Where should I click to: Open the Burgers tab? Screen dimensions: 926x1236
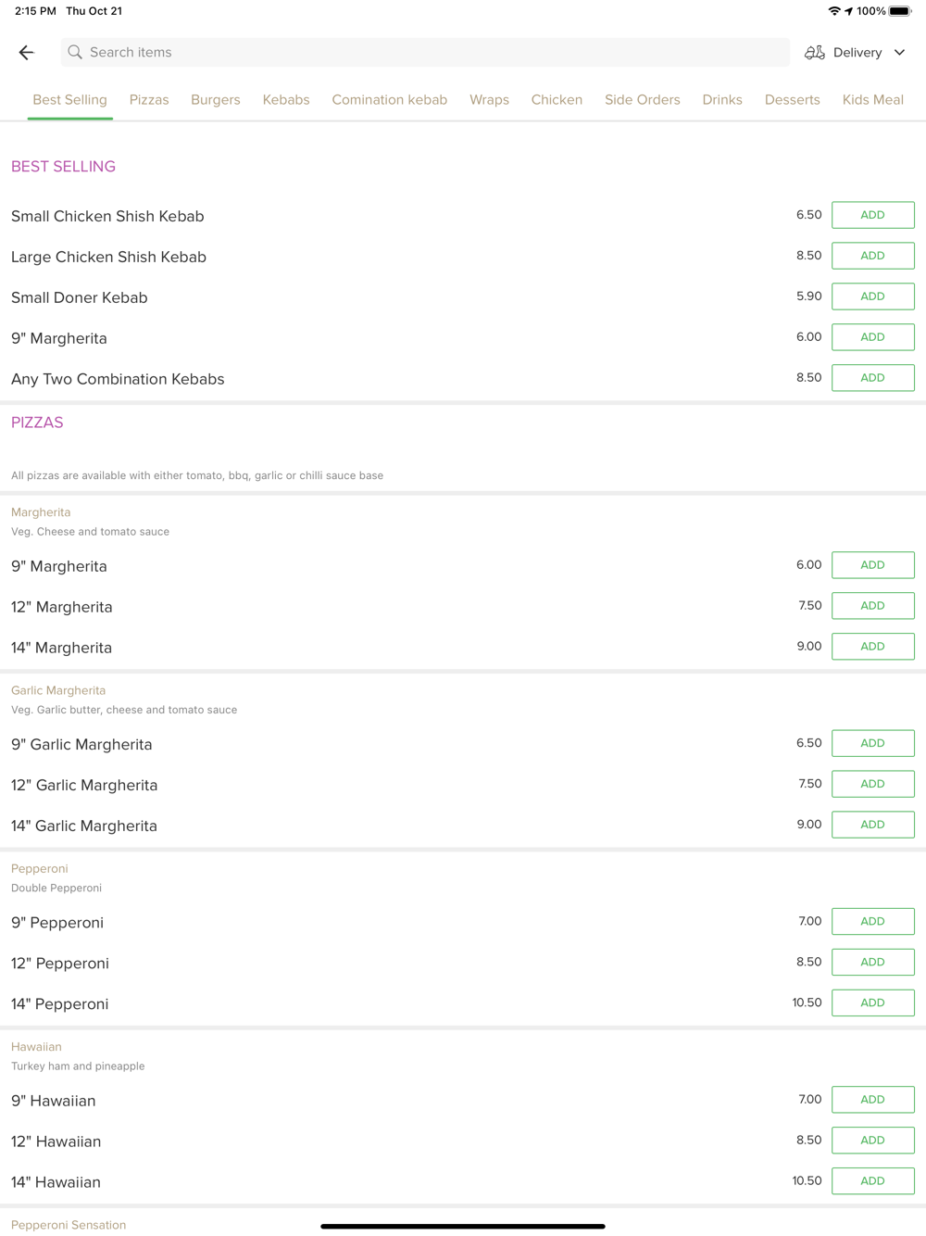click(215, 100)
